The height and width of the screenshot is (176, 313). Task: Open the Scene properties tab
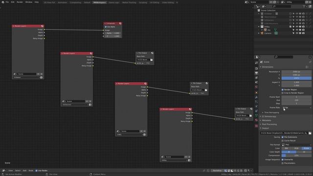(x=256, y=83)
